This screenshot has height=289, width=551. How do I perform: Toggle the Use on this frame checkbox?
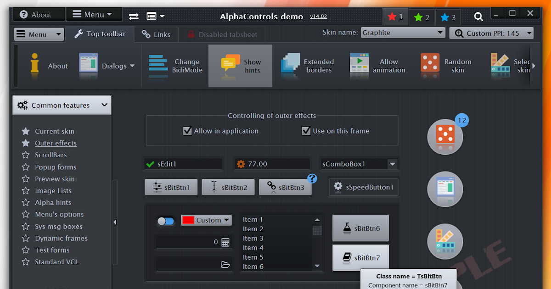point(306,131)
